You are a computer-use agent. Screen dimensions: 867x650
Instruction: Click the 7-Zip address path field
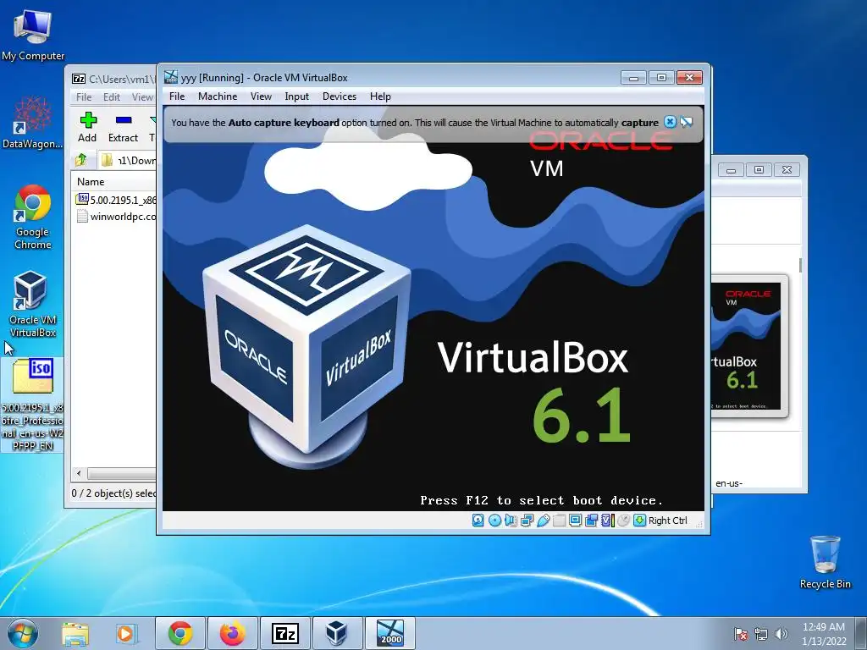coord(127,160)
